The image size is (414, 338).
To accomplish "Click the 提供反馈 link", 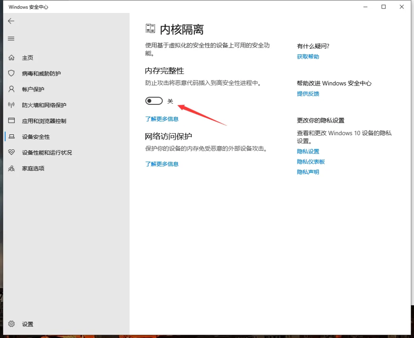I will [308, 94].
